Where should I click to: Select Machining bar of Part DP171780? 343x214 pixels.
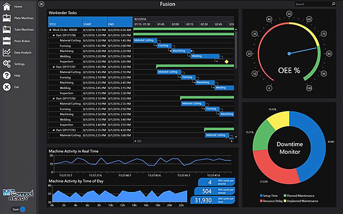coord(181,51)
